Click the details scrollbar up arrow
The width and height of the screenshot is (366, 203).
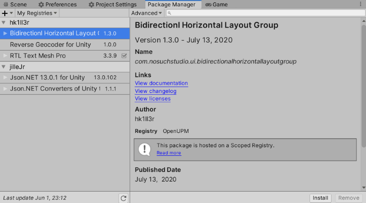(x=364, y=21)
